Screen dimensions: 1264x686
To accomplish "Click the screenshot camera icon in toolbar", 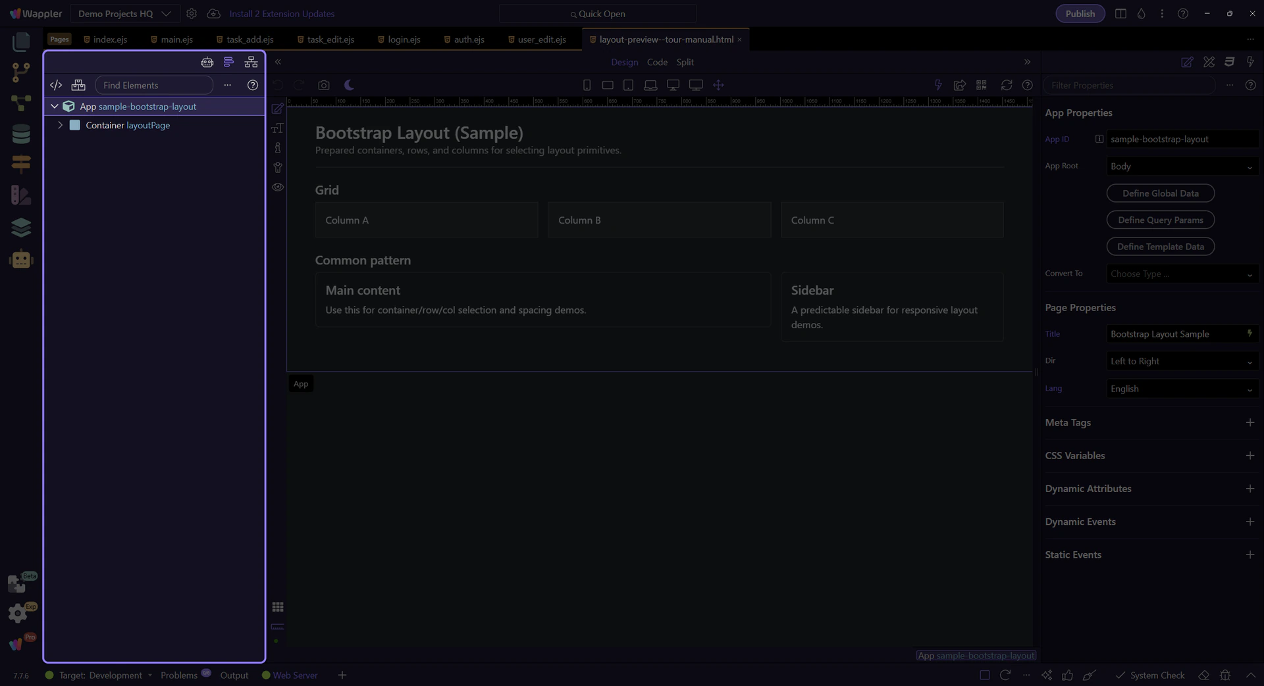I will coord(323,86).
